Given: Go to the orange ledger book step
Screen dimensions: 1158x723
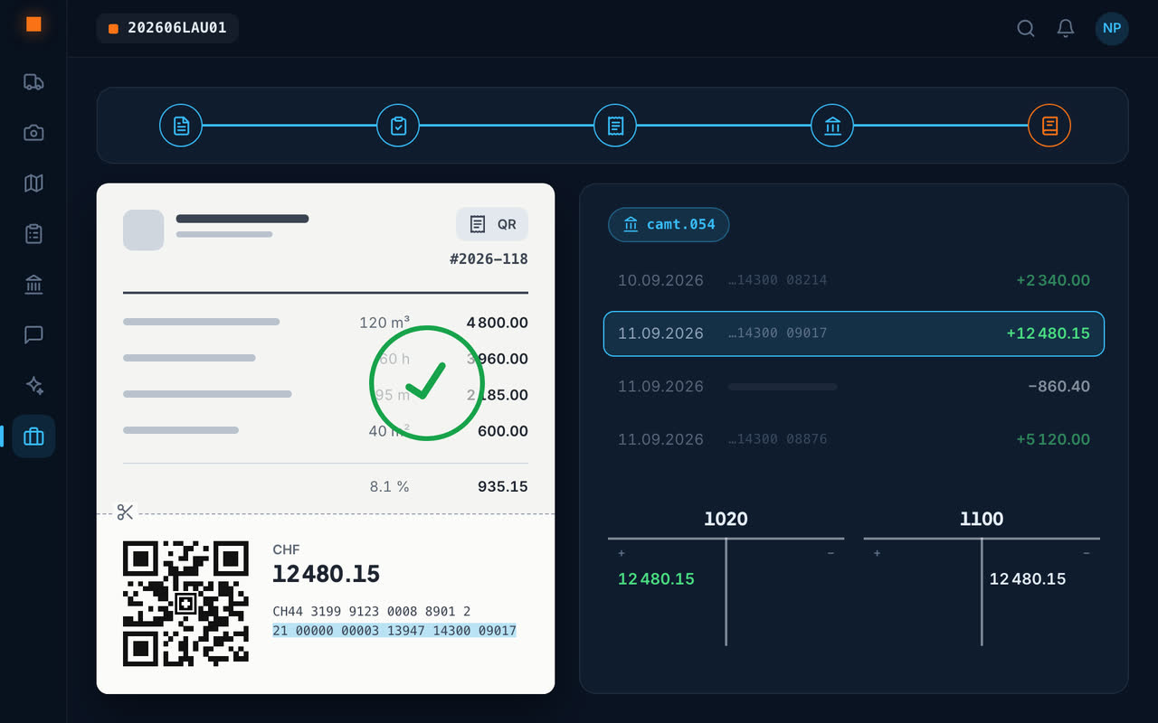Looking at the screenshot, I should point(1049,126).
